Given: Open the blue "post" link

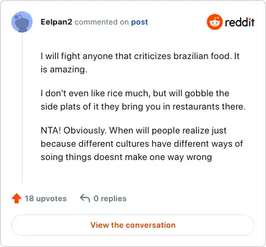Looking at the screenshot, I should (x=140, y=22).
